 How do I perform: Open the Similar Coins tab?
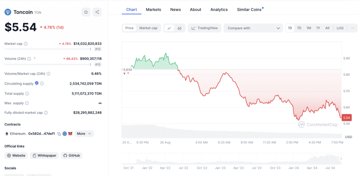[250, 9]
